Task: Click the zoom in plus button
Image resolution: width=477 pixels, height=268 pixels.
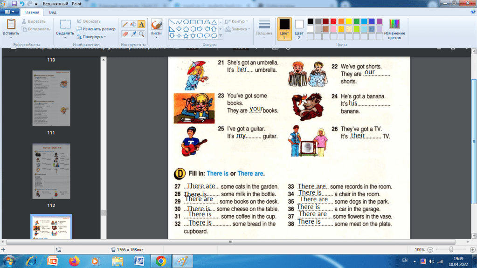Action: [x=471, y=250]
